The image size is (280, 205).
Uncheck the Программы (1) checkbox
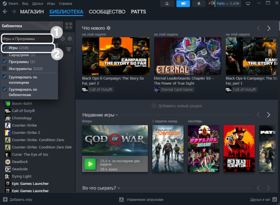click(x=5, y=62)
